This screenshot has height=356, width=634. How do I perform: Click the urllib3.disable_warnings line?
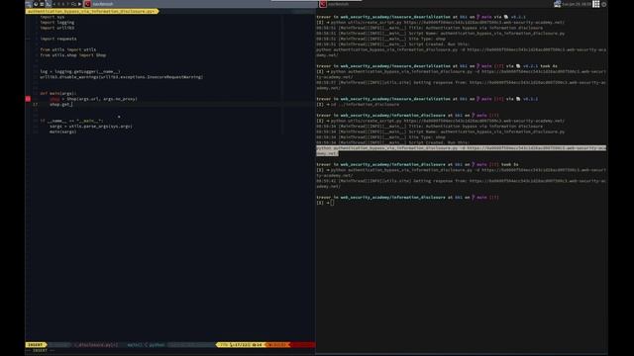121,77
